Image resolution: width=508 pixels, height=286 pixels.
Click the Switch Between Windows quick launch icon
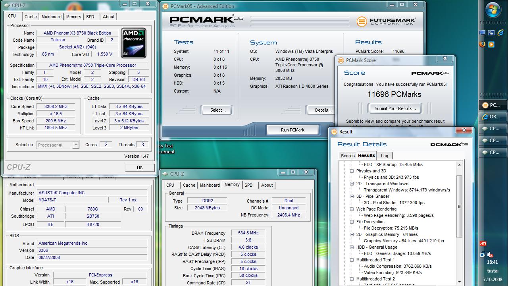click(x=491, y=33)
